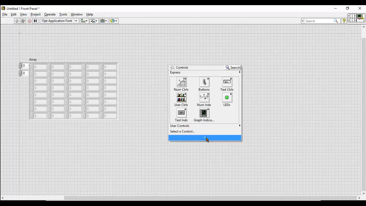Click the vertical scrollbar down arrow
Viewport: 366px width, 206px height.
(364, 193)
